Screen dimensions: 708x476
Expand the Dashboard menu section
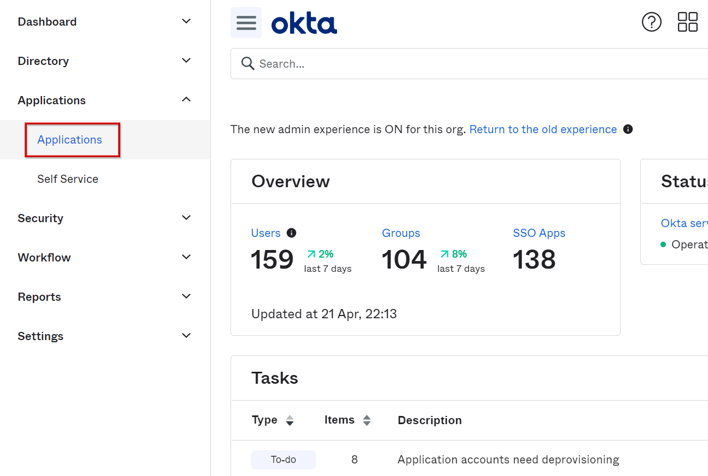pyautogui.click(x=186, y=21)
